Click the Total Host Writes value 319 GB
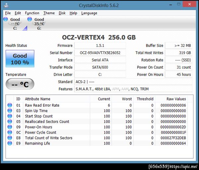 pyautogui.click(x=178, y=53)
